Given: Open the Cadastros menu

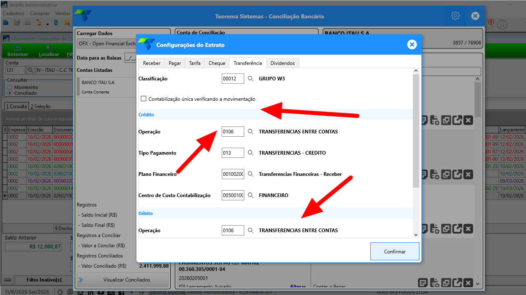Looking at the screenshot, I should 13,13.
